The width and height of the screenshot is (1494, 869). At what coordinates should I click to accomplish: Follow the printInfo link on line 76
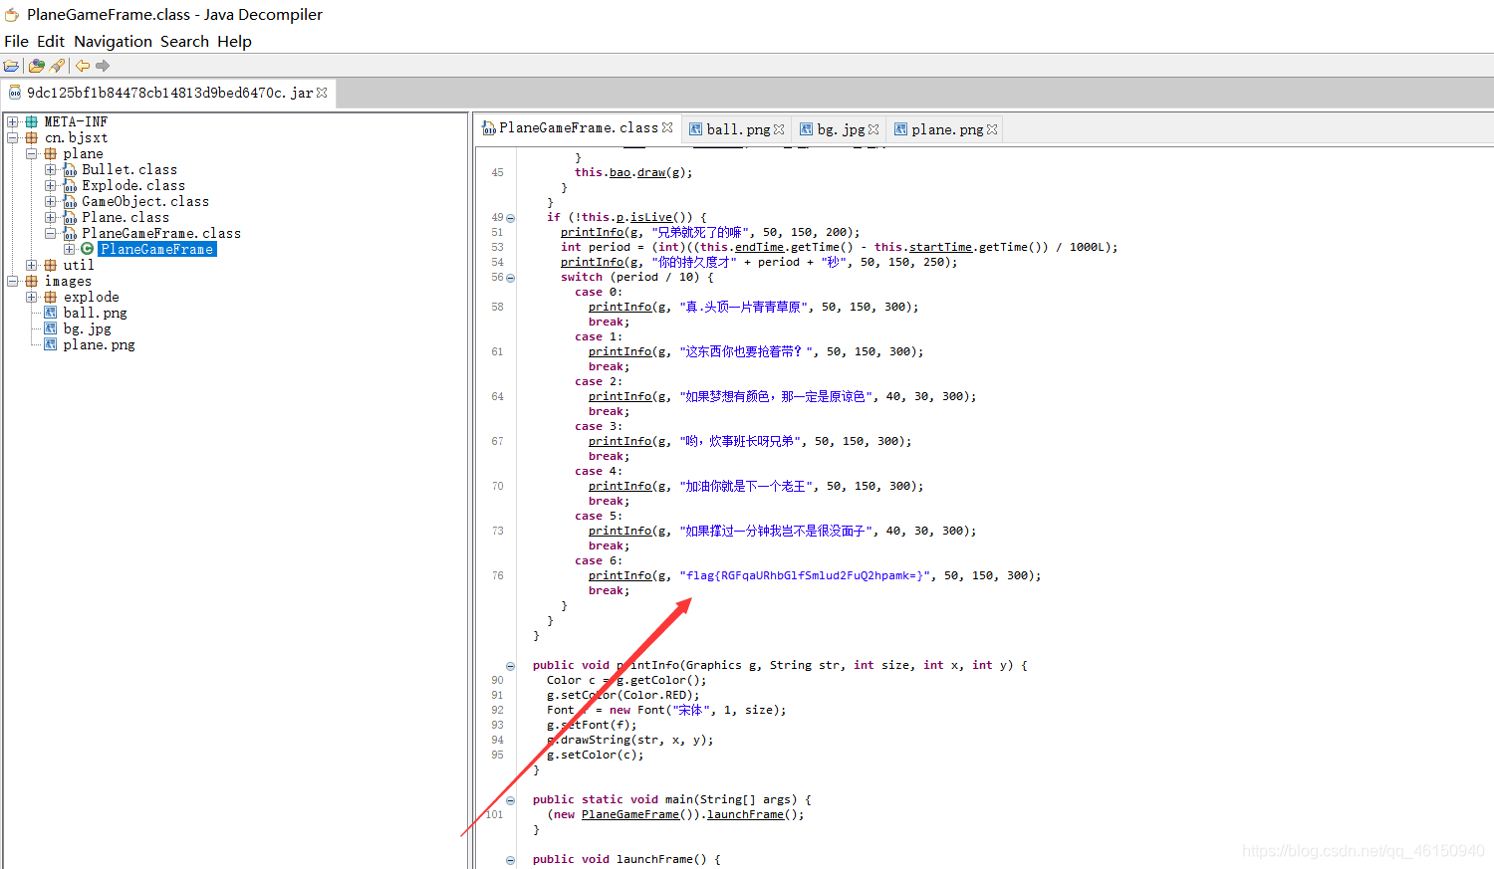pos(620,575)
